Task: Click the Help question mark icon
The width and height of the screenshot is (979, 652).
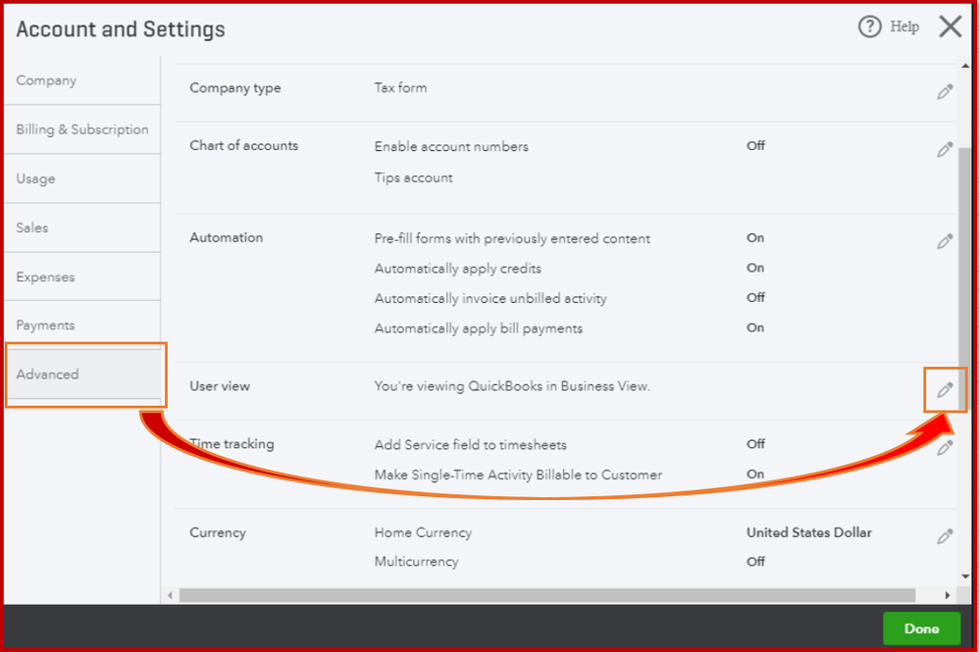Action: click(869, 27)
